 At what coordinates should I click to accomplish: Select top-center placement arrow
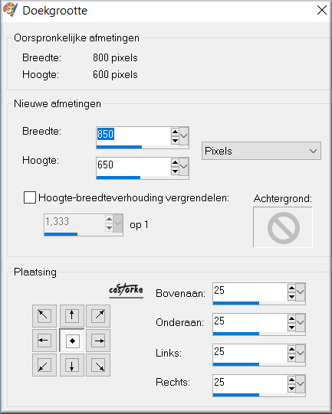click(72, 316)
